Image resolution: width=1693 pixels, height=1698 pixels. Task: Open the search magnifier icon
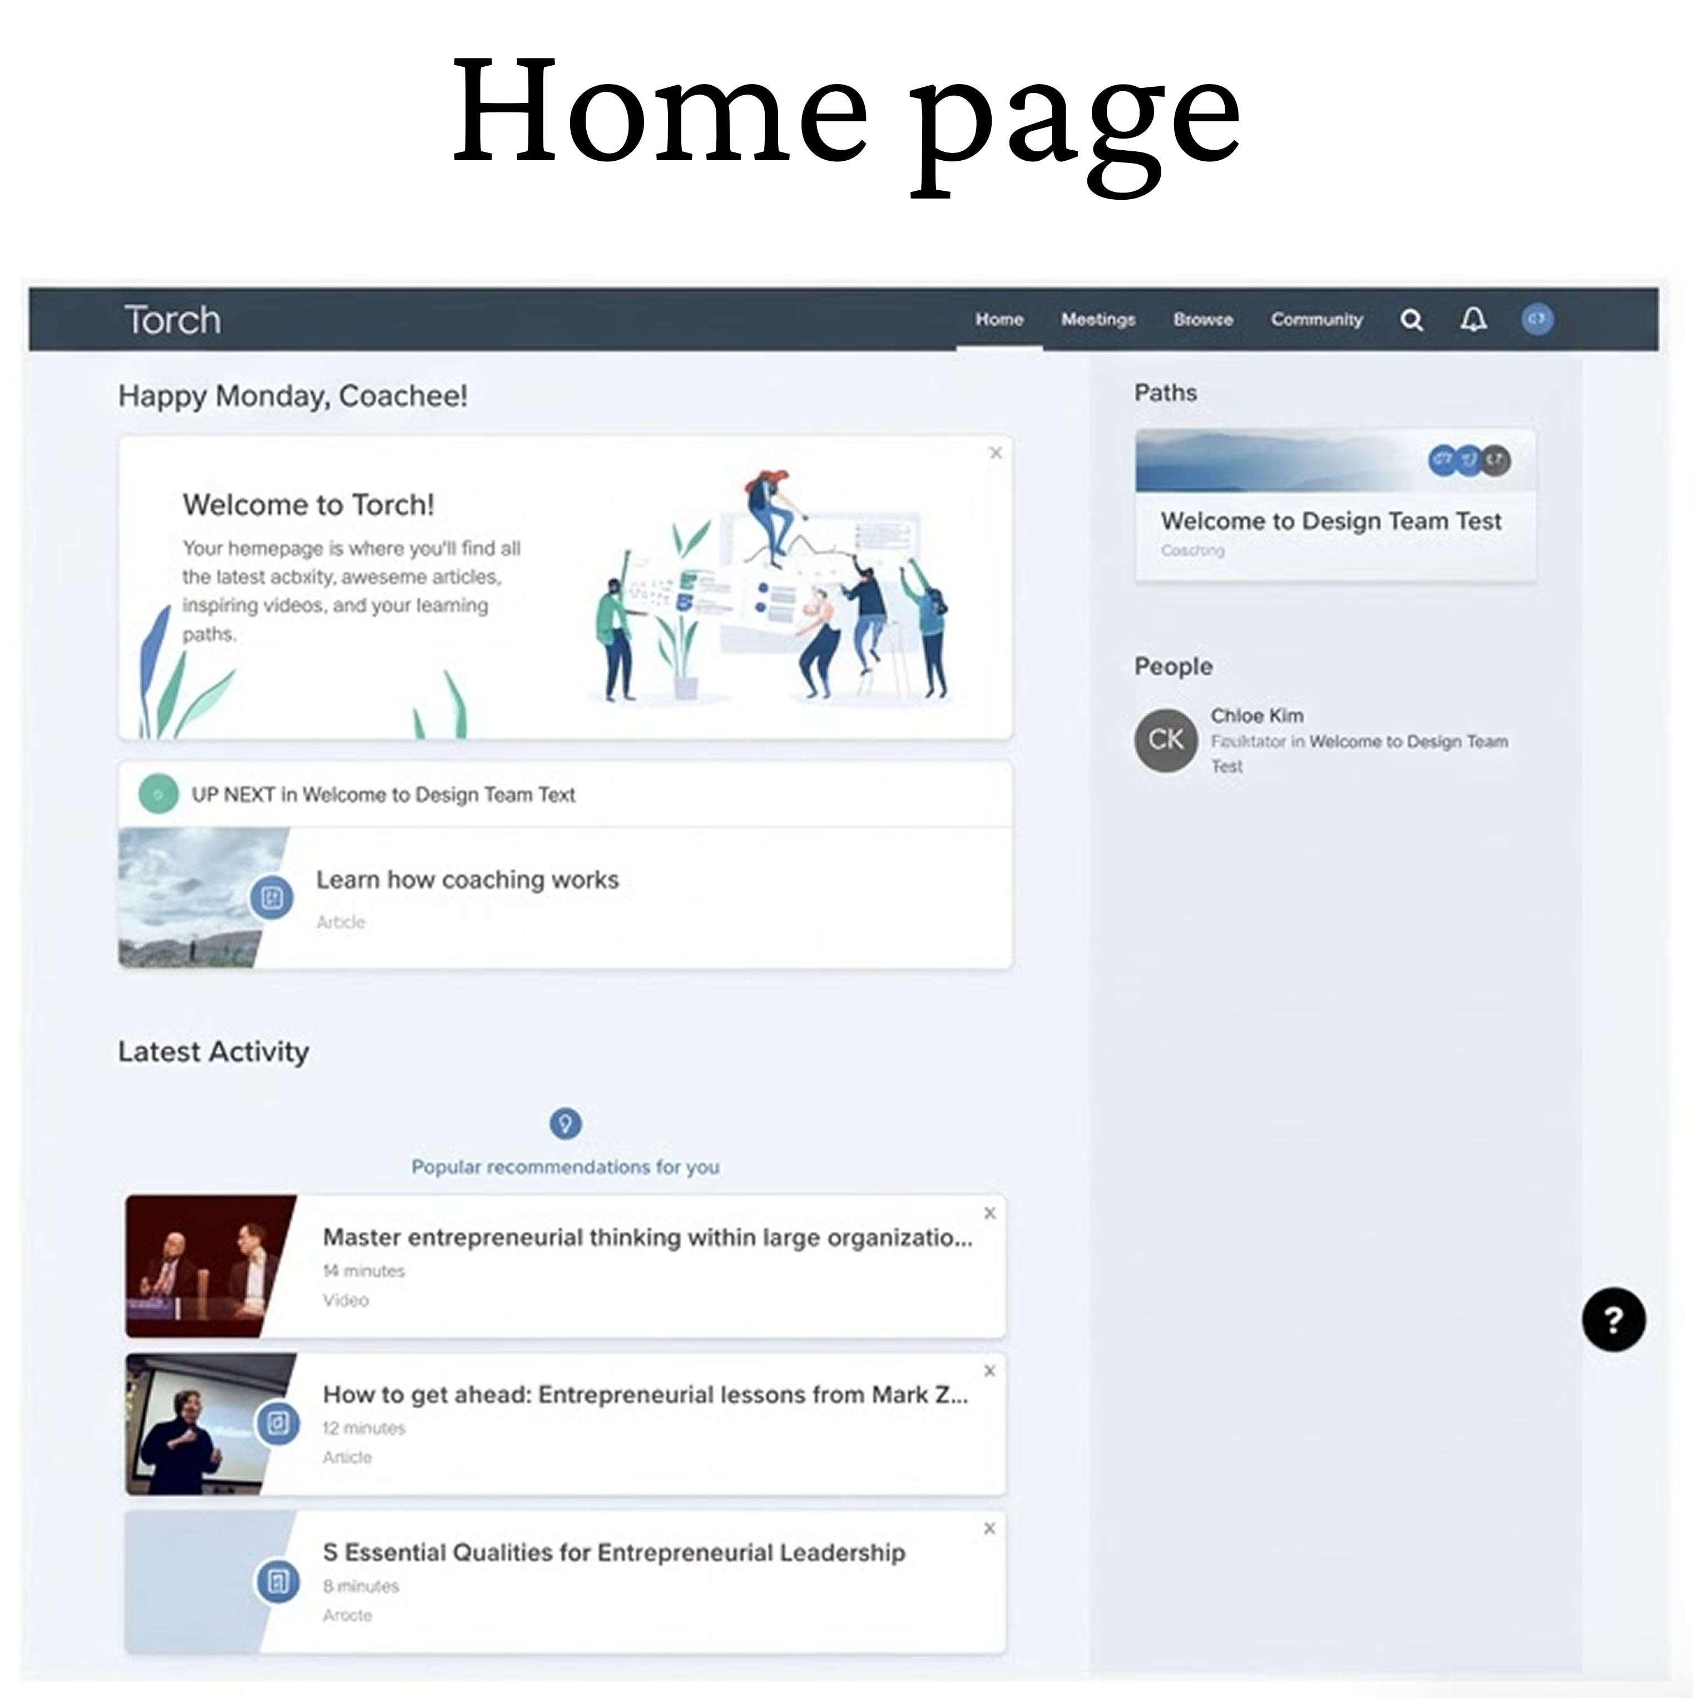[x=1411, y=320]
